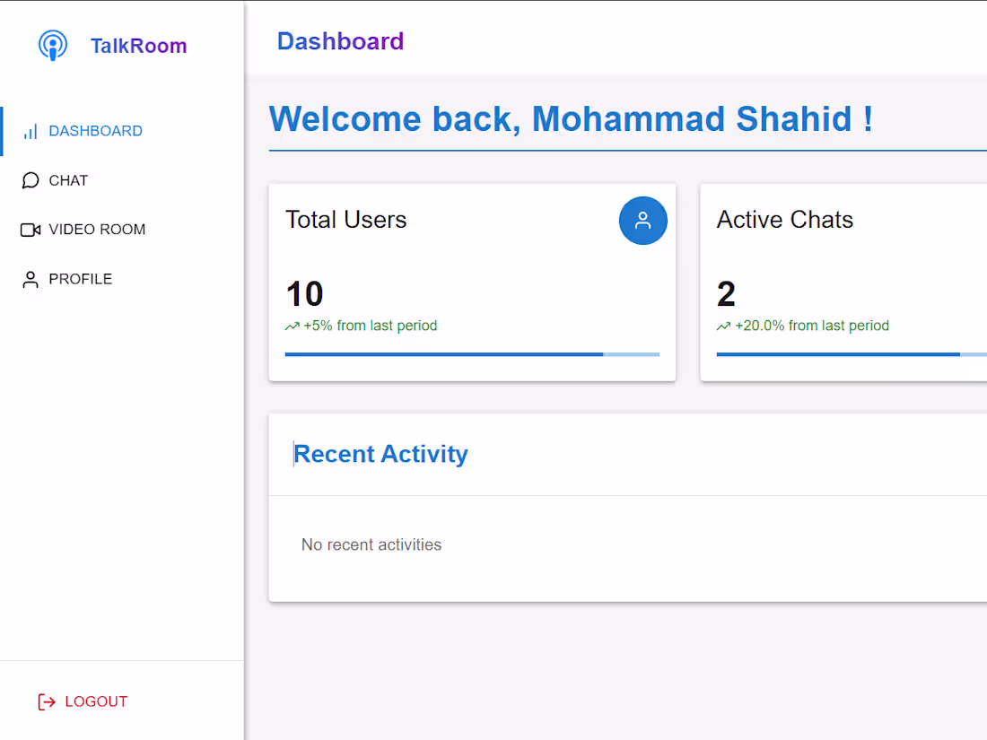Click the blue user icon on Total Users card
987x740 pixels.
[642, 221]
